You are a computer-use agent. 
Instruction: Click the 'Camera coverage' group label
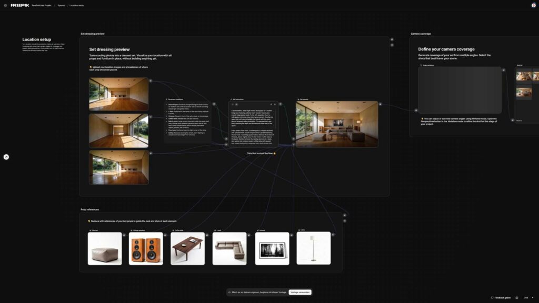coord(421,34)
